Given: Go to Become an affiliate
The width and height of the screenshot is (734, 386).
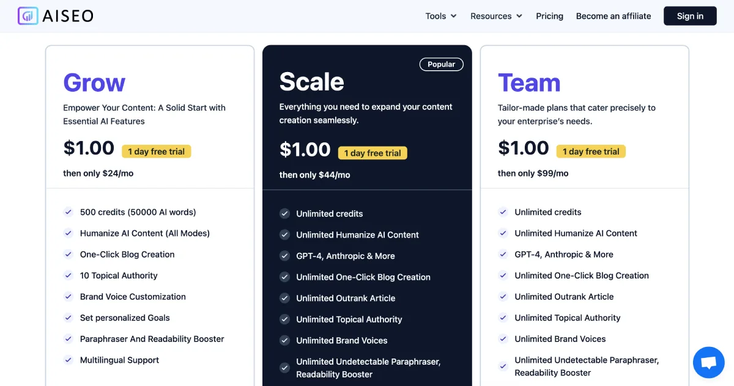Looking at the screenshot, I should coord(614,16).
